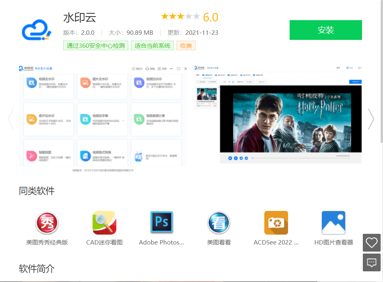Click the 大小: 90.89 MB text

pyautogui.click(x=131, y=33)
